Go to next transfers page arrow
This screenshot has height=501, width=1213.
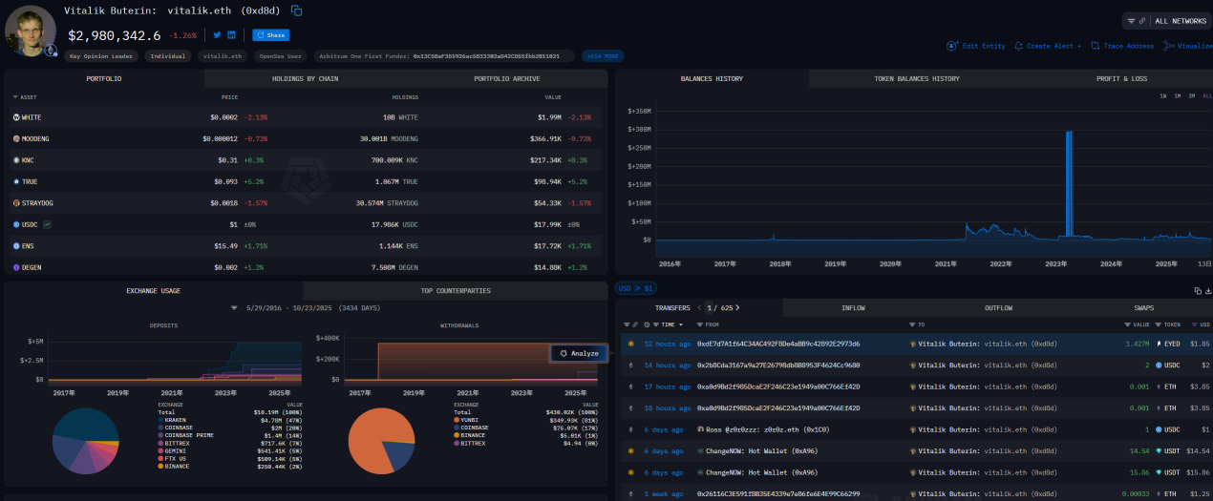[x=738, y=308]
